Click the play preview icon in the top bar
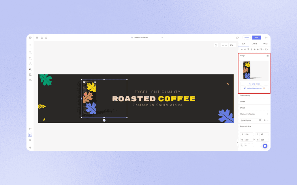 click(x=266, y=37)
